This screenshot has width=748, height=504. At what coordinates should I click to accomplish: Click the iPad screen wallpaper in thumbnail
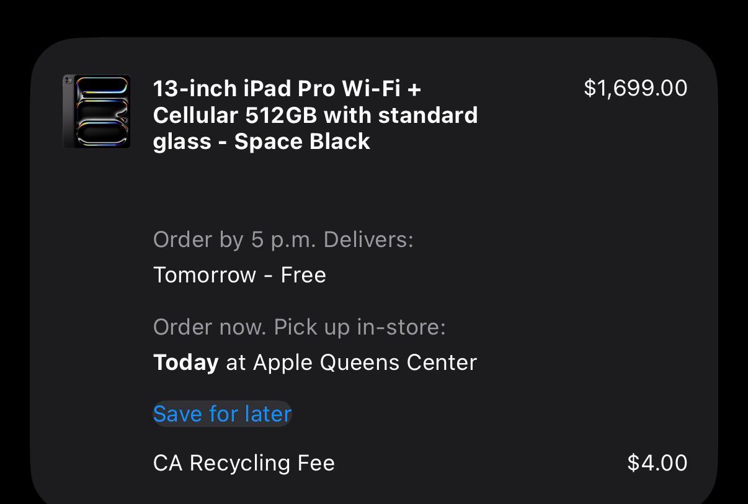[x=102, y=112]
